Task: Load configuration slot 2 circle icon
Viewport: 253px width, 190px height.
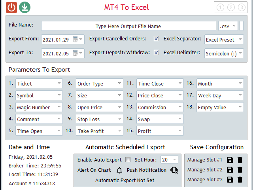Action: 231,8
